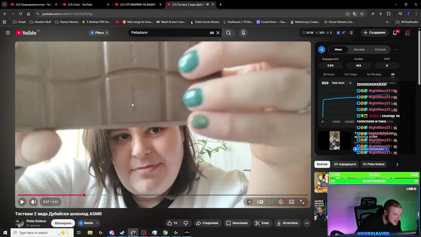Create a clip with Клип button
This screenshot has width=421, height=237.
click(262, 223)
